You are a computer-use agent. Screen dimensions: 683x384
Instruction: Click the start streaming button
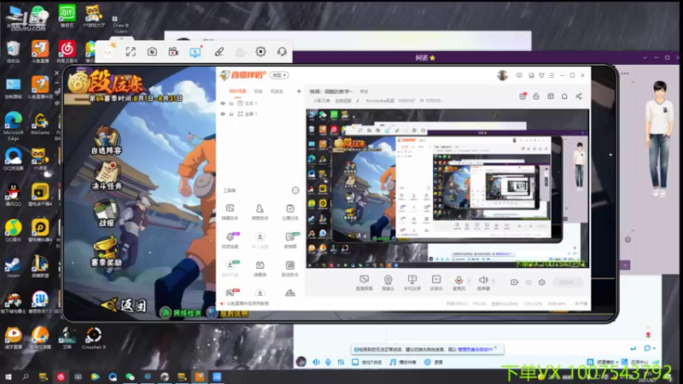point(567,282)
